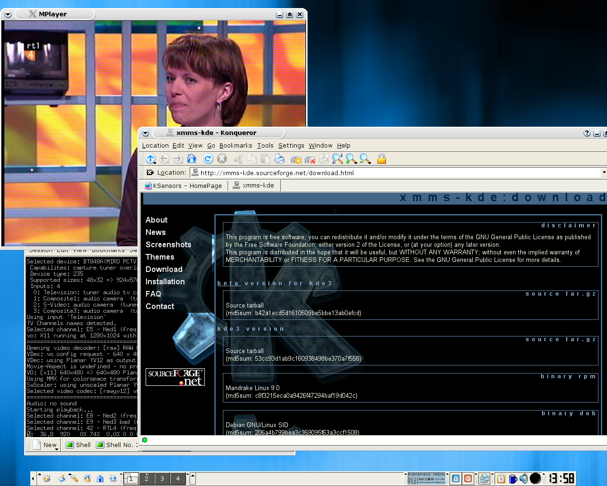The image size is (607, 486).
Task: Go to Home URL via house icon
Action: [192, 159]
